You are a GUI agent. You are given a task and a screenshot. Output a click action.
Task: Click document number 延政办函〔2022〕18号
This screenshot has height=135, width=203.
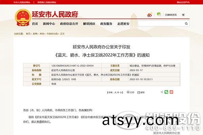pyautogui.click(x=64, y=79)
